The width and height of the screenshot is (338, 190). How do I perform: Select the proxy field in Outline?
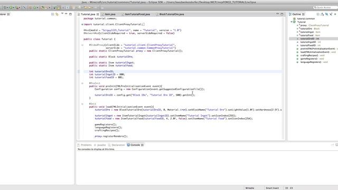[313, 25]
